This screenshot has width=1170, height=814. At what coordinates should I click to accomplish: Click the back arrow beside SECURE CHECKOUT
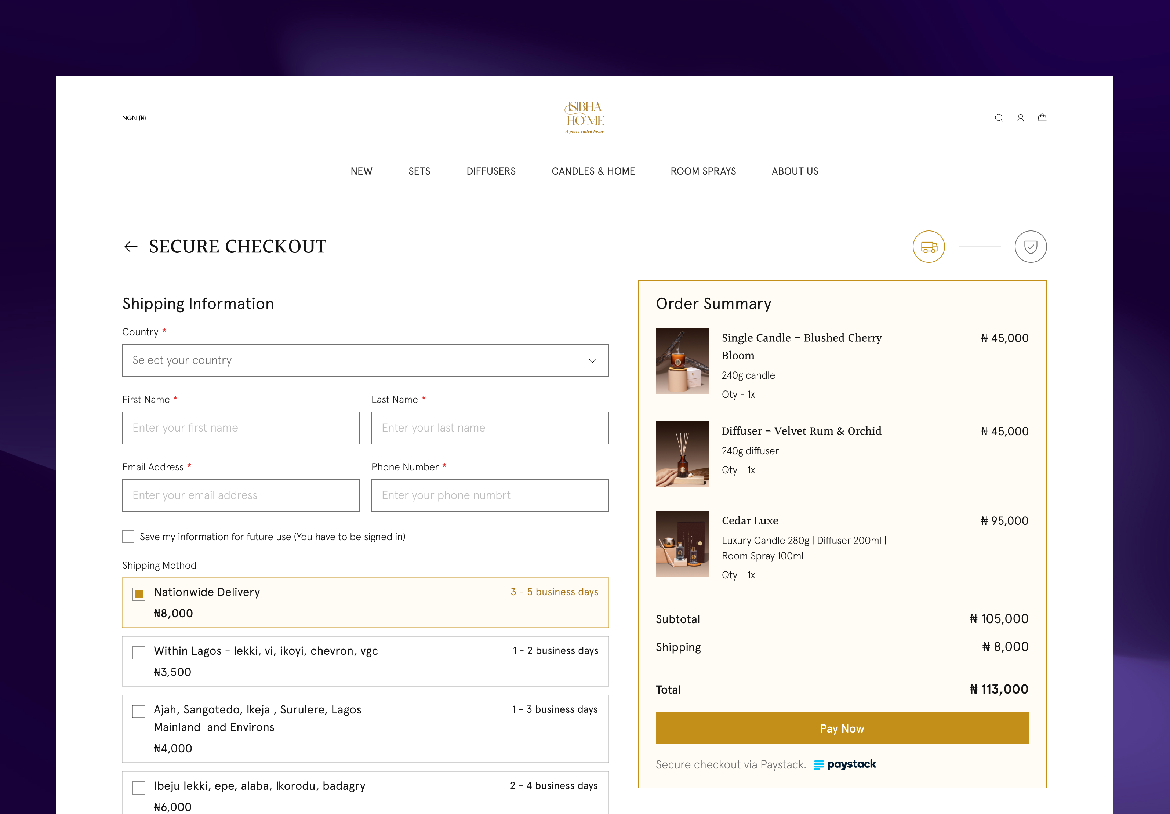[x=131, y=247]
